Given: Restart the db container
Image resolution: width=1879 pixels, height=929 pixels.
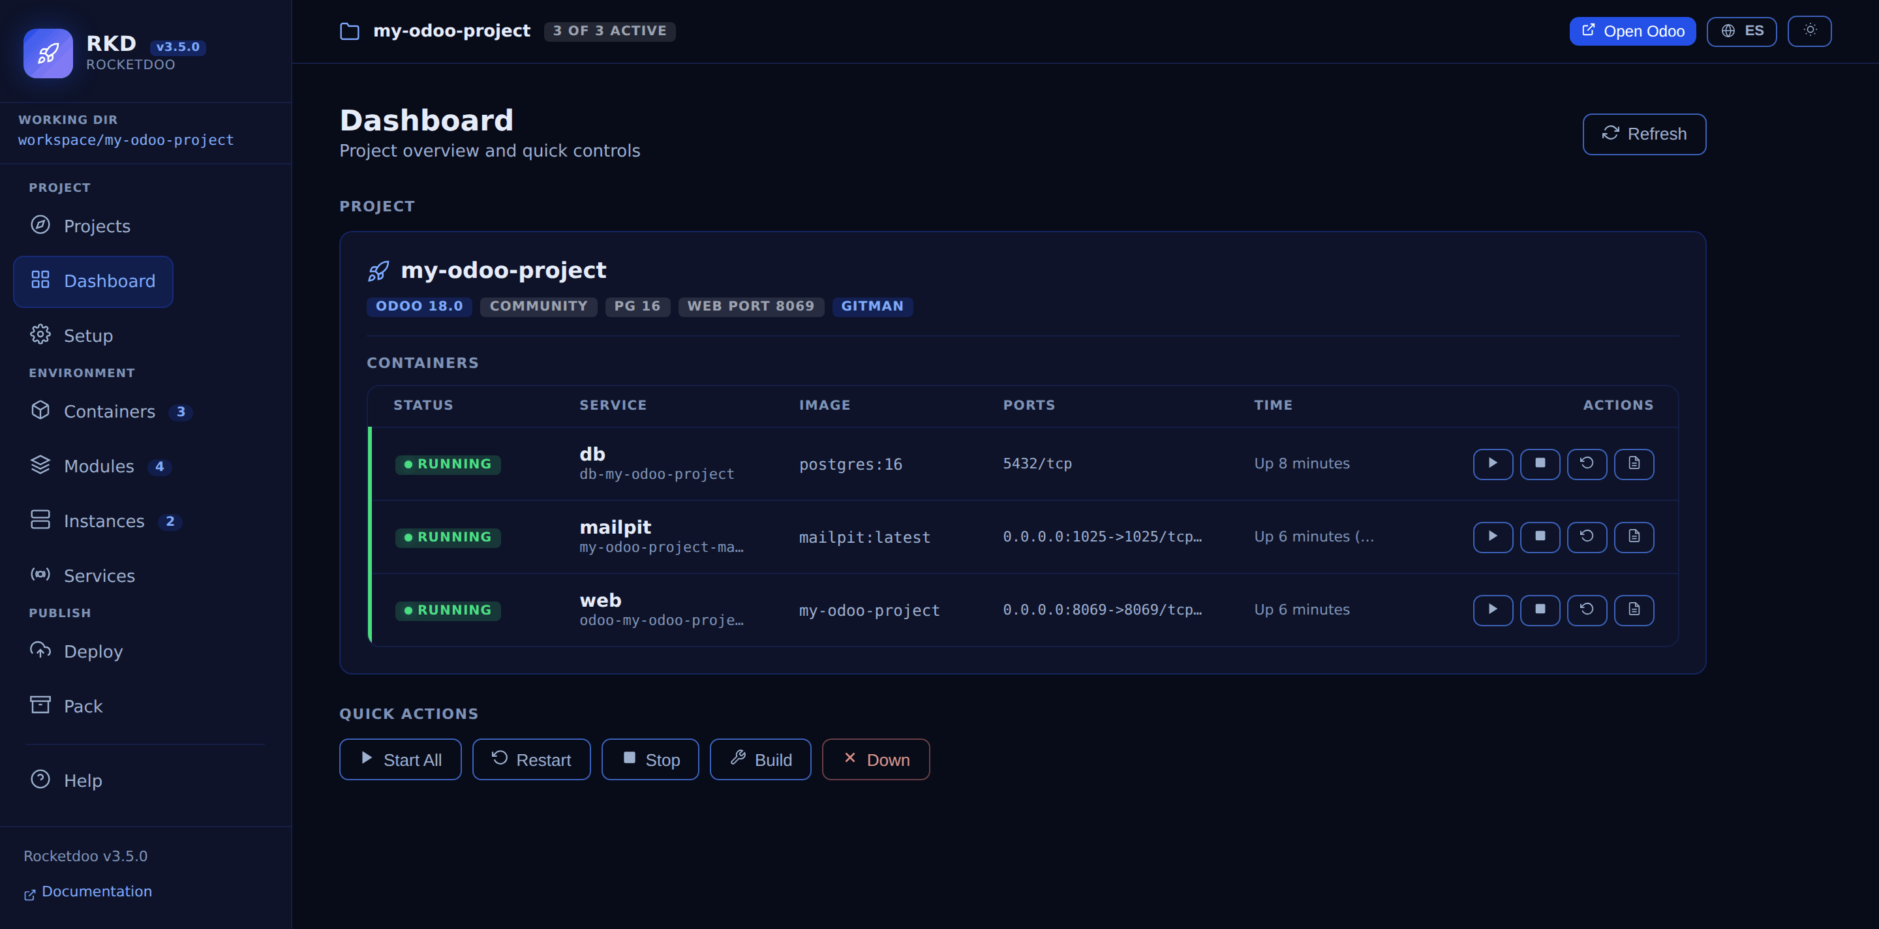Looking at the screenshot, I should pyautogui.click(x=1587, y=464).
